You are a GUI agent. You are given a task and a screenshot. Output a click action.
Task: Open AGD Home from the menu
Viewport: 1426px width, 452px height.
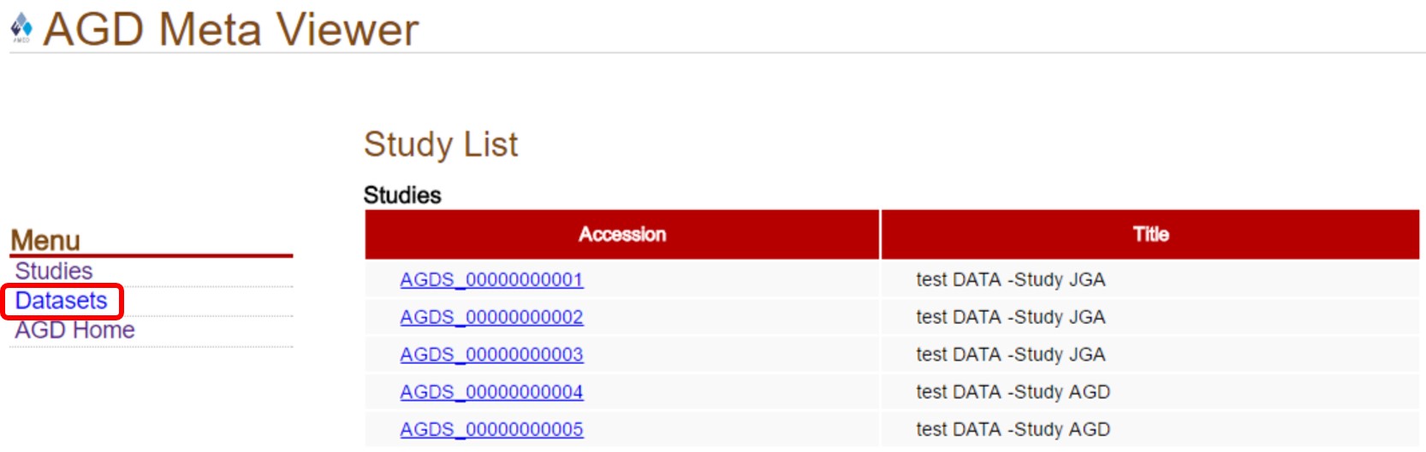point(75,331)
